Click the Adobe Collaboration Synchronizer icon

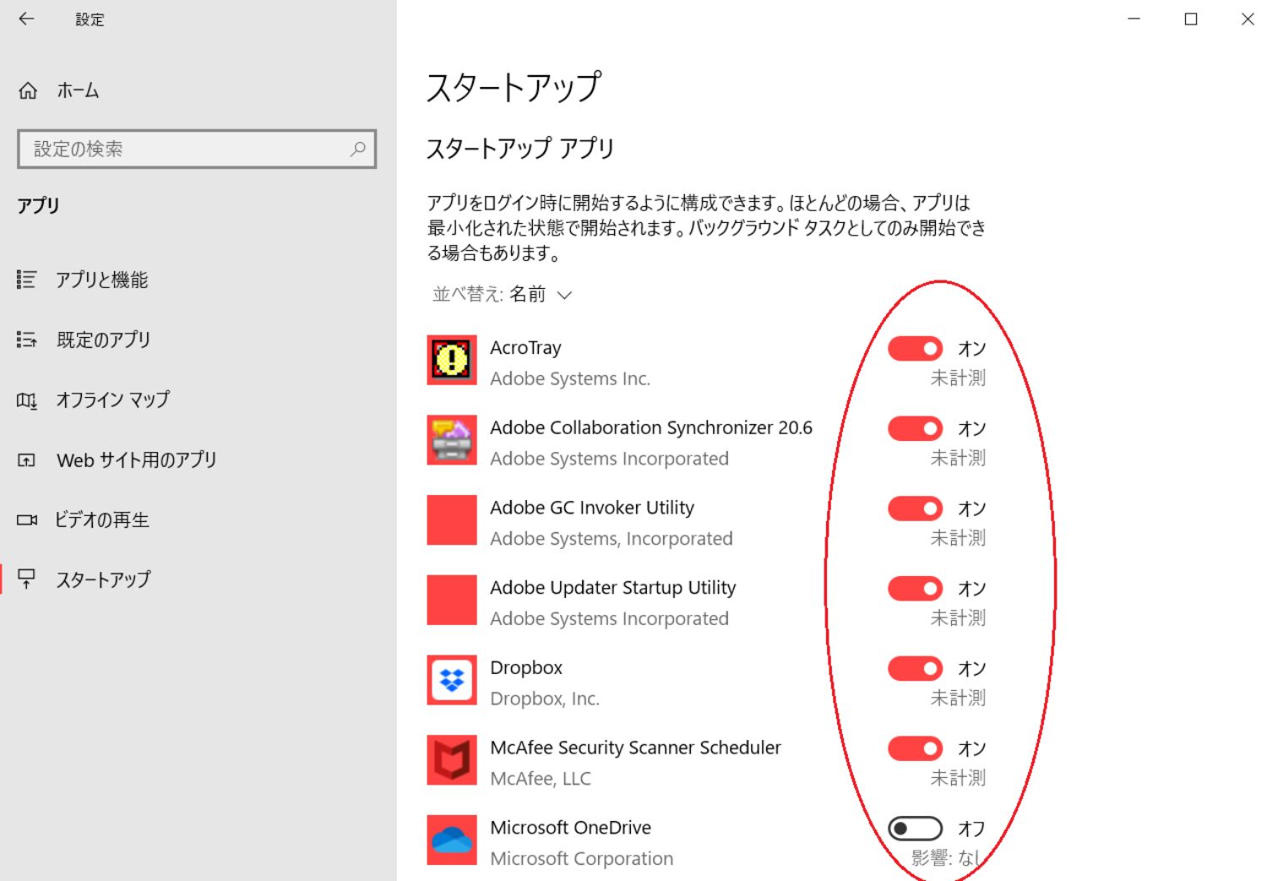(x=451, y=440)
